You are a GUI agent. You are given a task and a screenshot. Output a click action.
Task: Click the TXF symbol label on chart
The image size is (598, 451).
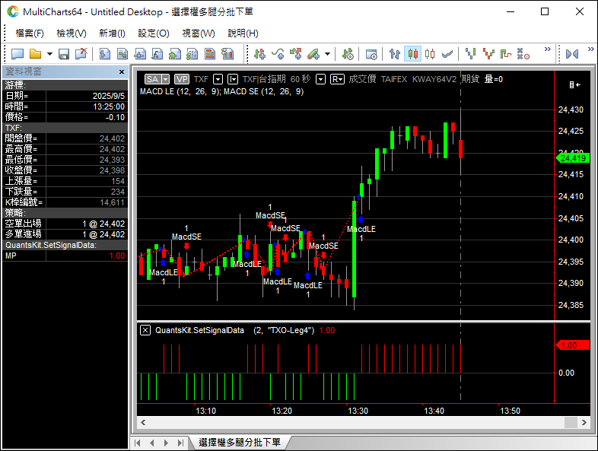(201, 79)
